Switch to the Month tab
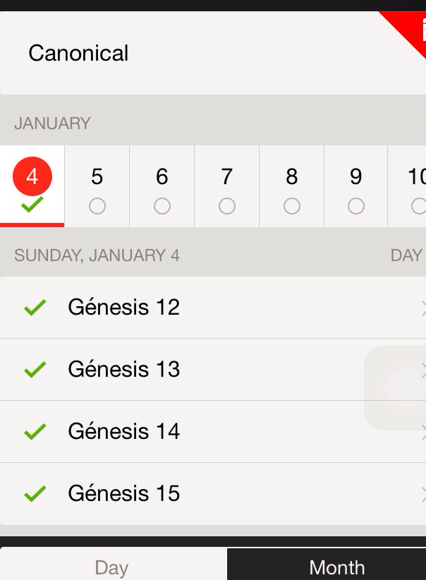Screen dimensions: 426x580 [336, 567]
